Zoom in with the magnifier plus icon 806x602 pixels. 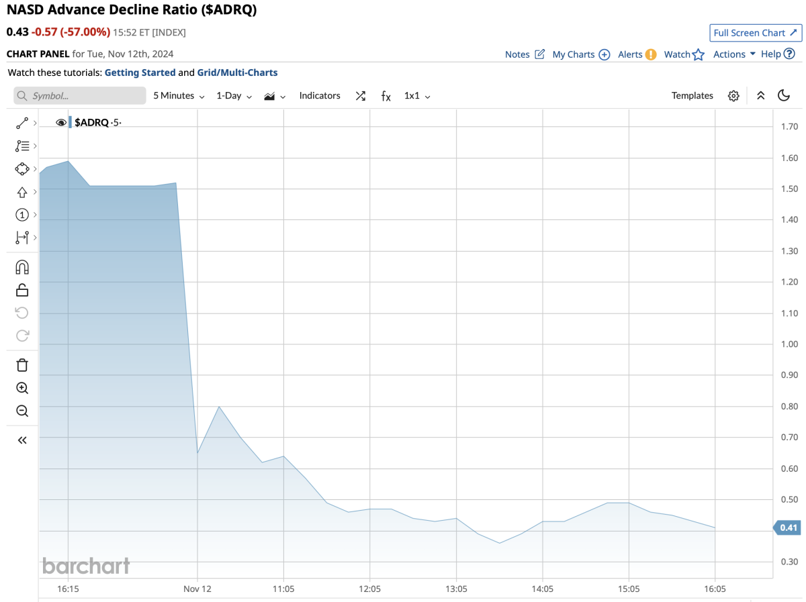(x=21, y=388)
